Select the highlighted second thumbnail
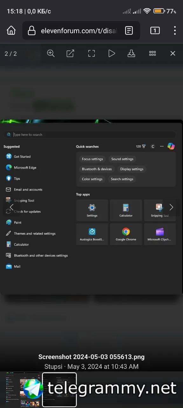Image resolution: width=183 pixels, height=408 pixels. coord(59,390)
